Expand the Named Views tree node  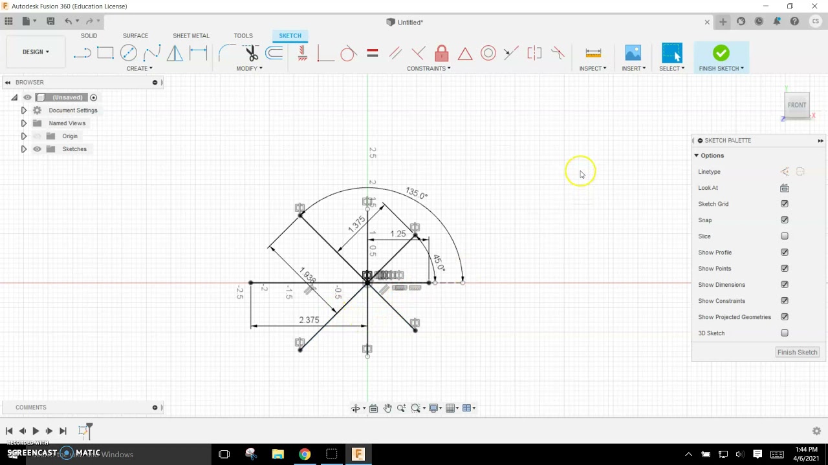click(24, 123)
